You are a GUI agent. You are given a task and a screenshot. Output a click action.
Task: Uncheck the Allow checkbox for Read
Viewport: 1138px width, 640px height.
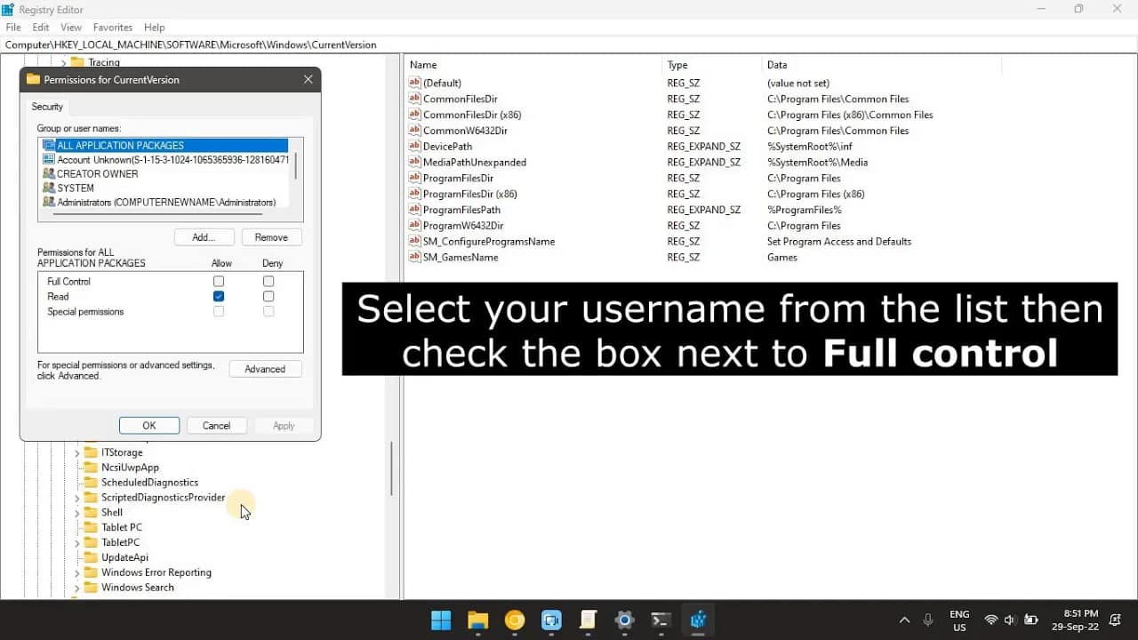(x=219, y=296)
